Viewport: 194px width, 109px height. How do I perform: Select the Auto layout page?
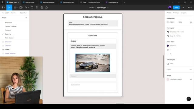click(x=8, y=22)
